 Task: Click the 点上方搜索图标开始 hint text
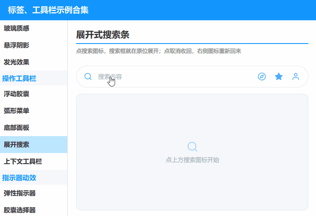192,160
